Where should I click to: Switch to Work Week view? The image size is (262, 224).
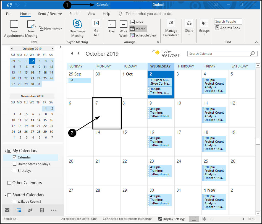[x=124, y=28]
